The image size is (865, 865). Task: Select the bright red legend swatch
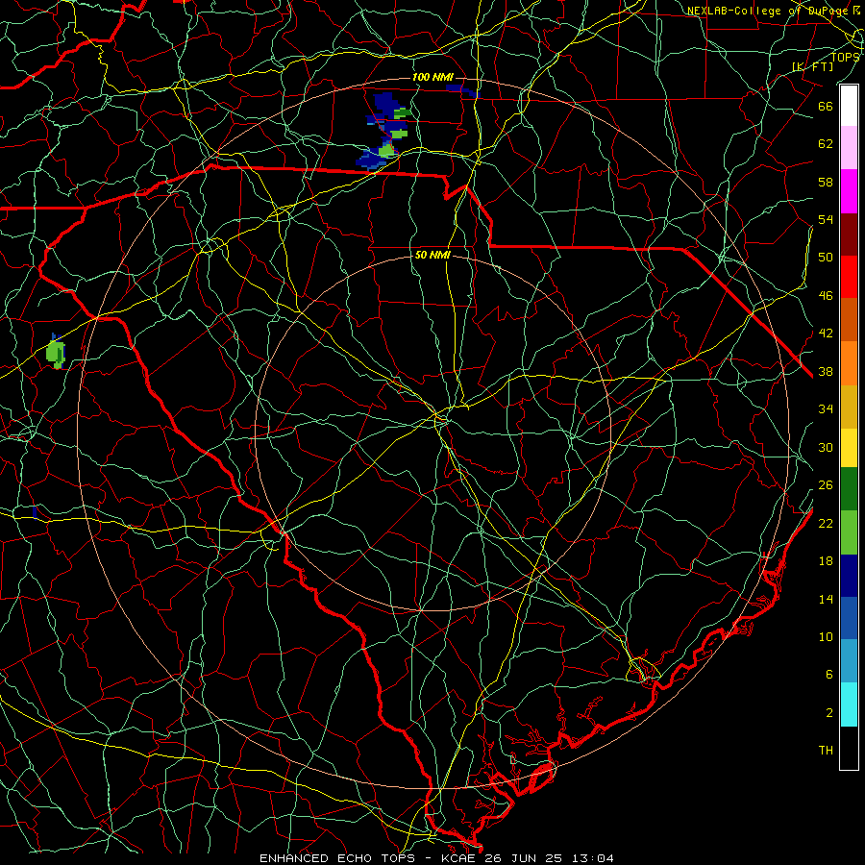[849, 277]
